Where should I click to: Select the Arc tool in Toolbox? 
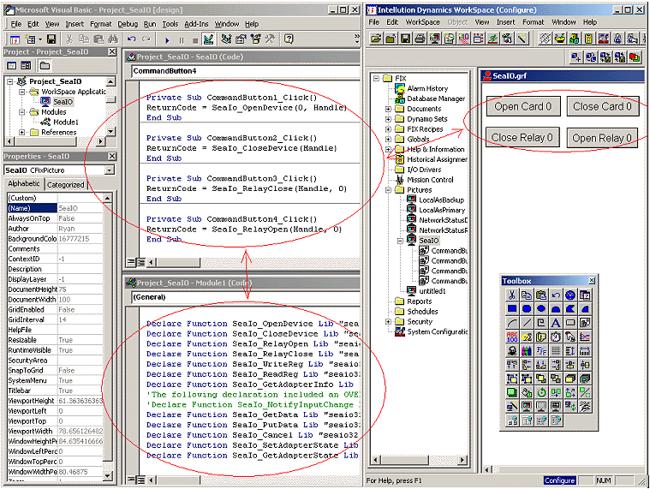coord(512,323)
